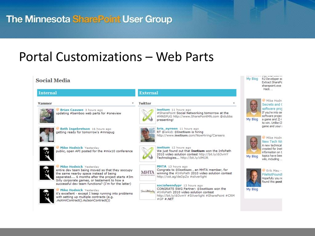The height and width of the screenshot is (236, 315).
Task: Open My Blog link under Erik Mau's photo
Action: pos(252,189)
